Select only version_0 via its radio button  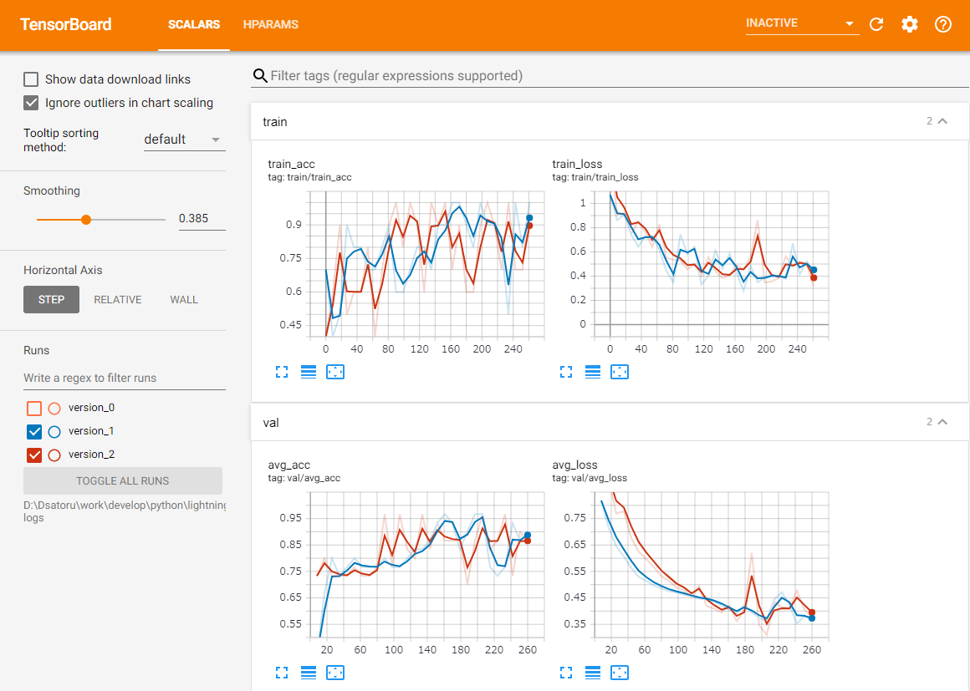click(x=54, y=408)
